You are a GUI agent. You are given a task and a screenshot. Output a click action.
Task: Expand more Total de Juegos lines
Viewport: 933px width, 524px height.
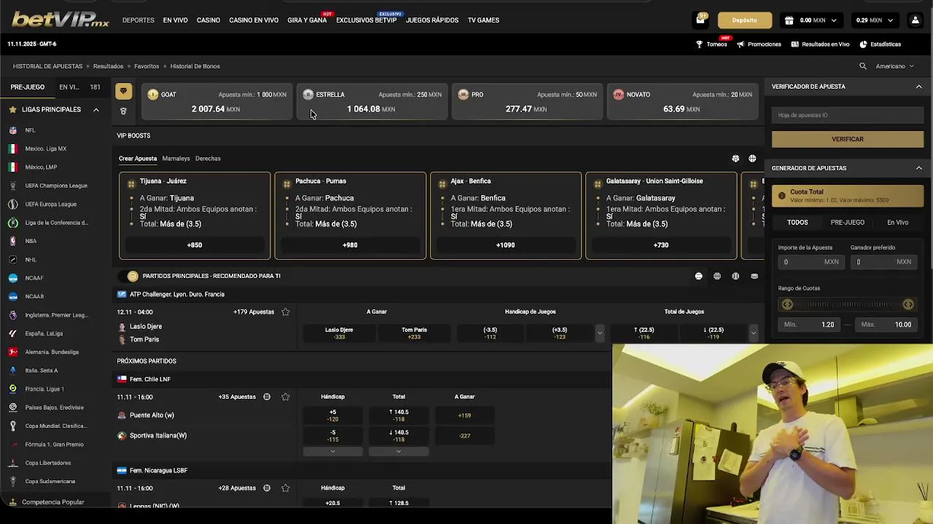click(753, 333)
